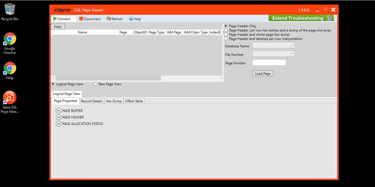
Task: Open the Offset Table tab
Action: pyautogui.click(x=134, y=101)
